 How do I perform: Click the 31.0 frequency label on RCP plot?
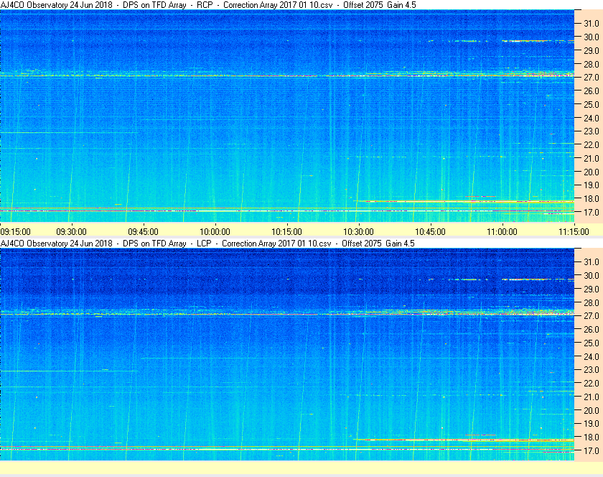tap(592, 24)
